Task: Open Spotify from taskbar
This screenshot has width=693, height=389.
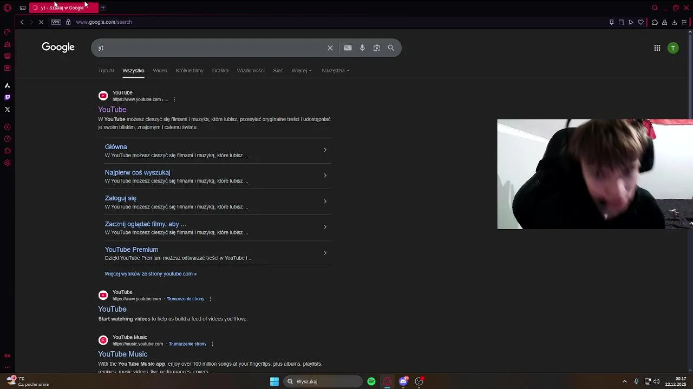Action: (x=371, y=381)
